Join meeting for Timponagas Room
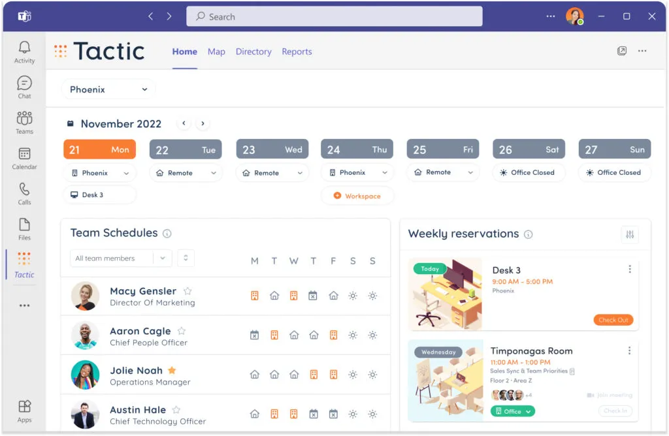This screenshot has width=669, height=436. 610,395
